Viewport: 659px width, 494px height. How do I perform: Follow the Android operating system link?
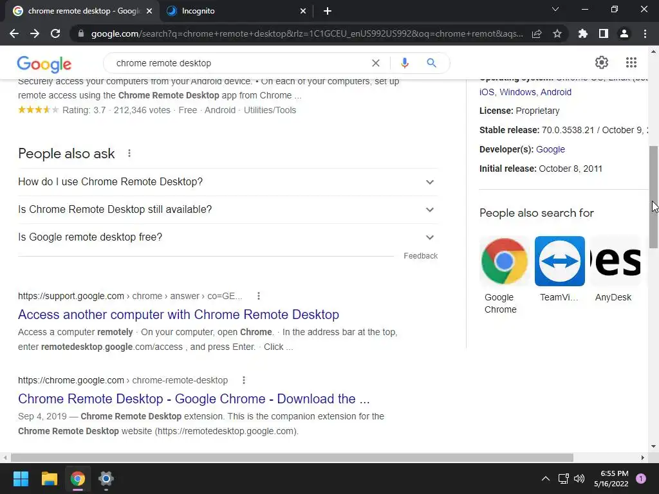point(556,92)
